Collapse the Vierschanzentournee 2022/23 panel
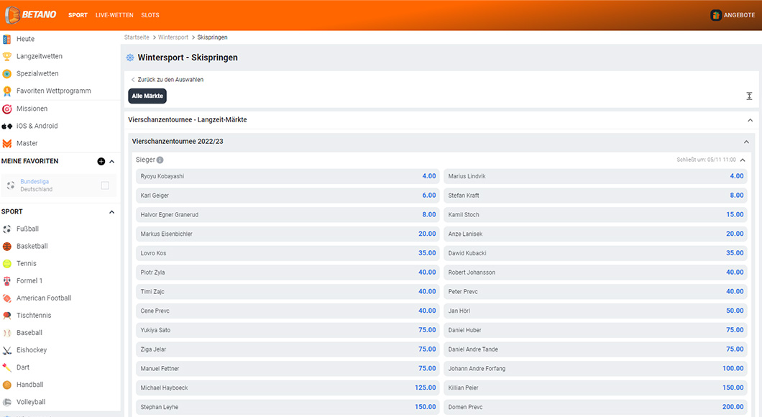The image size is (762, 417). pyautogui.click(x=746, y=142)
